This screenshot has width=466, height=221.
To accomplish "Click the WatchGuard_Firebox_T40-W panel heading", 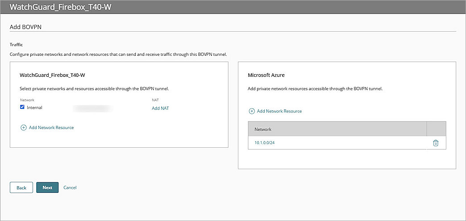I will [52, 75].
